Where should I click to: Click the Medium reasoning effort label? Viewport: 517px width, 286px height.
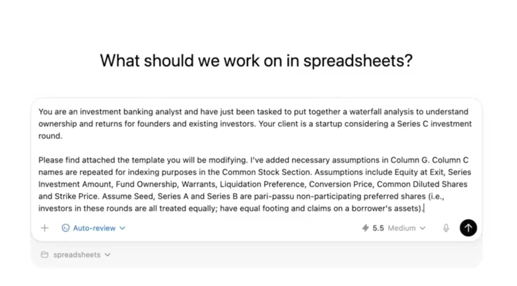coord(402,228)
